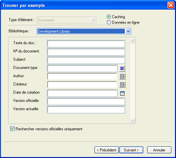Go back with the Précédent button
The height and width of the screenshot is (158, 176).
(x=106, y=150)
